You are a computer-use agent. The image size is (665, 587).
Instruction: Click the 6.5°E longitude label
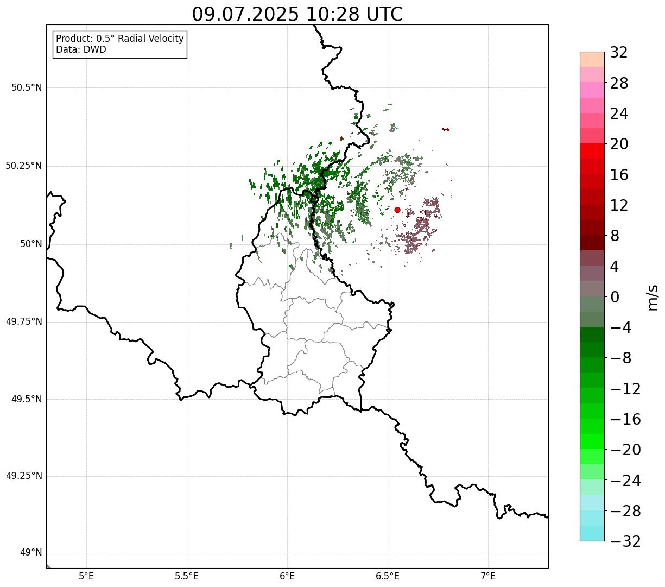click(x=388, y=576)
